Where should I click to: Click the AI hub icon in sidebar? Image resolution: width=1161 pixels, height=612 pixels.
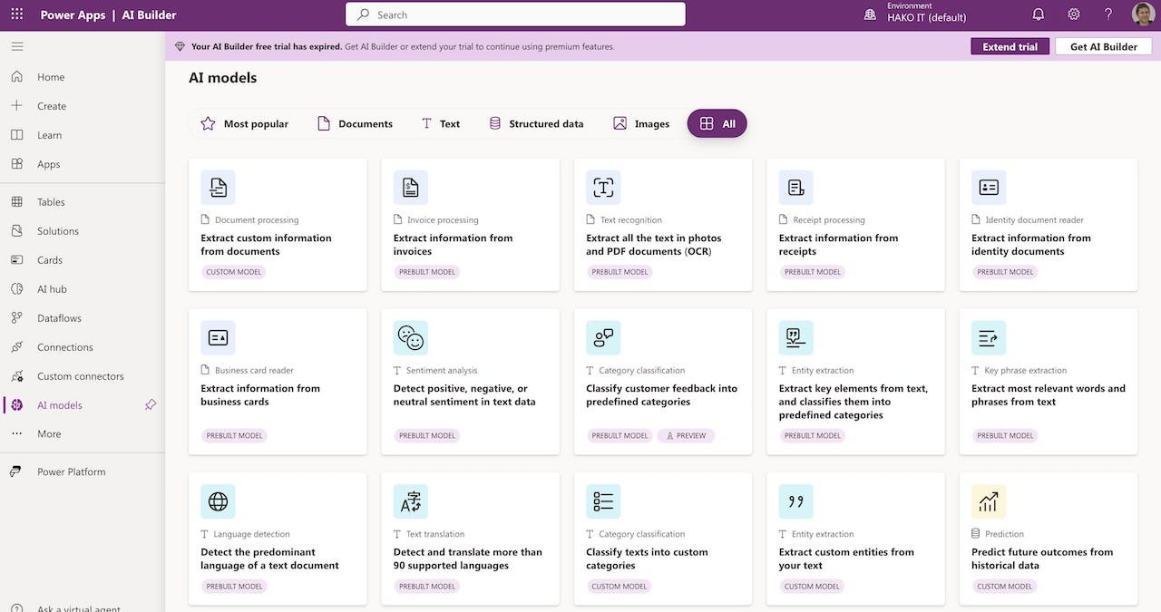[x=17, y=289]
